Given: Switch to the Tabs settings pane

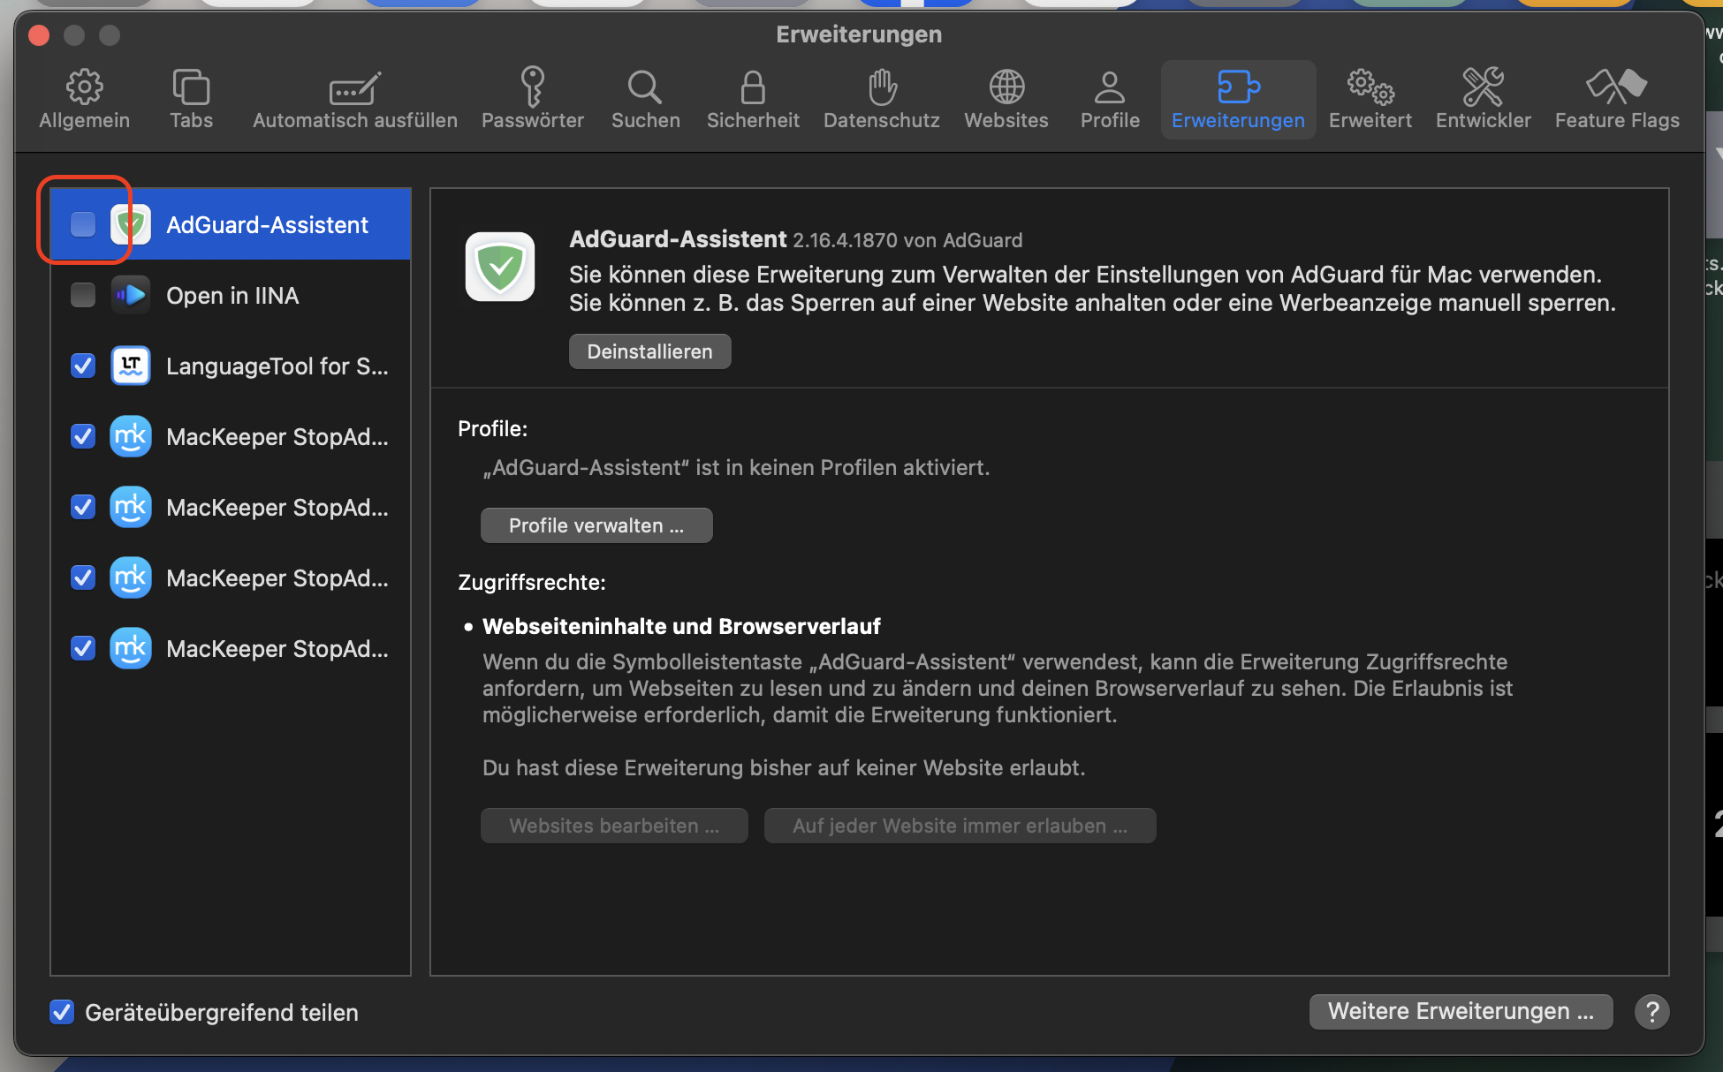Looking at the screenshot, I should point(191,99).
